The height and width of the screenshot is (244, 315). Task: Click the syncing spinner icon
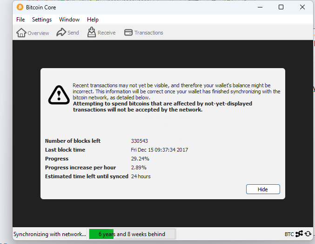click(308, 234)
